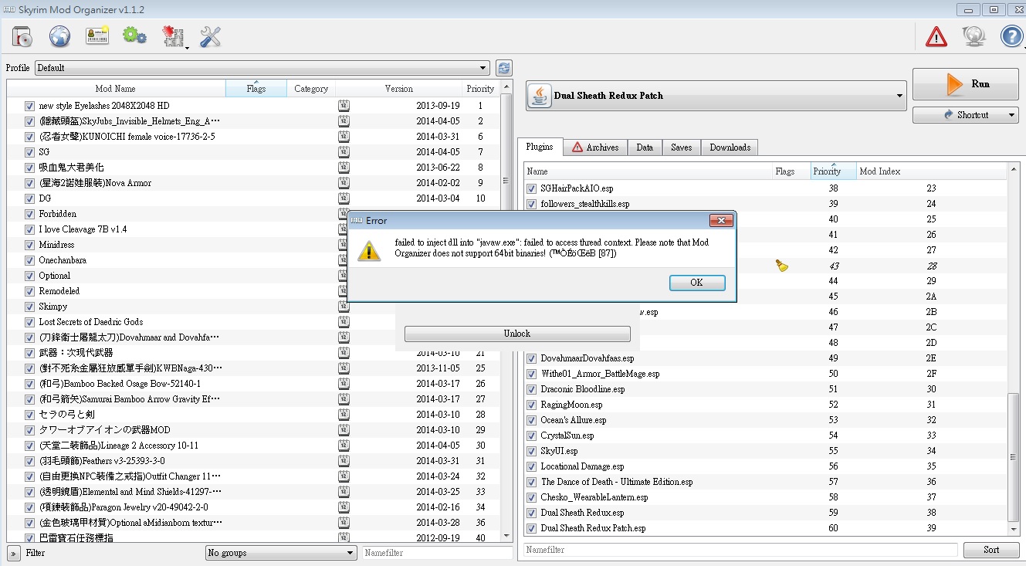Viewport: 1026px width, 566px height.
Task: Toggle RagingMoon.esp plugin checkbox
Action: pos(531,405)
